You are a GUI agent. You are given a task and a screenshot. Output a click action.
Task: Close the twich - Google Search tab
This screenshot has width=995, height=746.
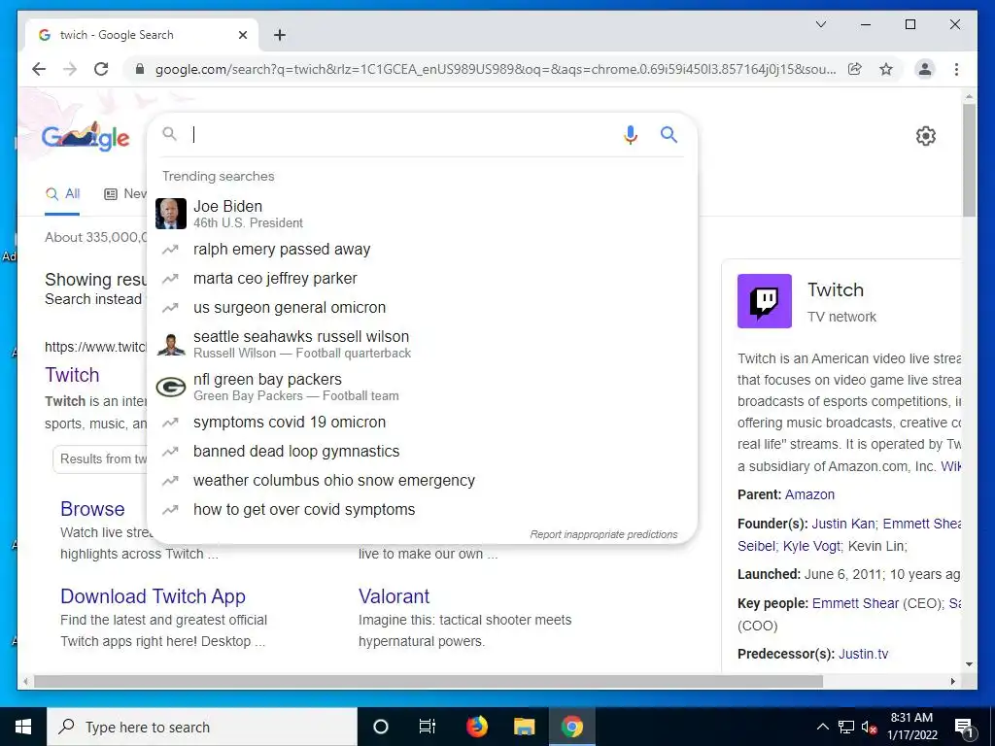242,35
